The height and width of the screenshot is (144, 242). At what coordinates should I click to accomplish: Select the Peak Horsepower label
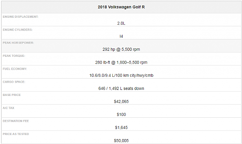click(x=19, y=43)
